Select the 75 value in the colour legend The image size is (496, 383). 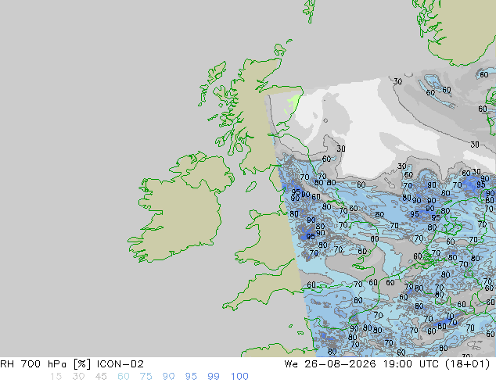146,377
